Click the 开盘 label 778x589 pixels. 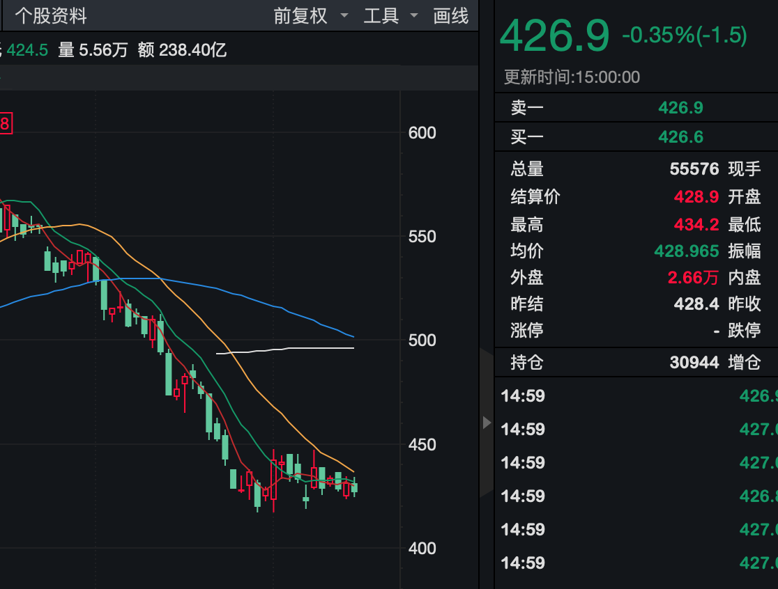tap(745, 196)
